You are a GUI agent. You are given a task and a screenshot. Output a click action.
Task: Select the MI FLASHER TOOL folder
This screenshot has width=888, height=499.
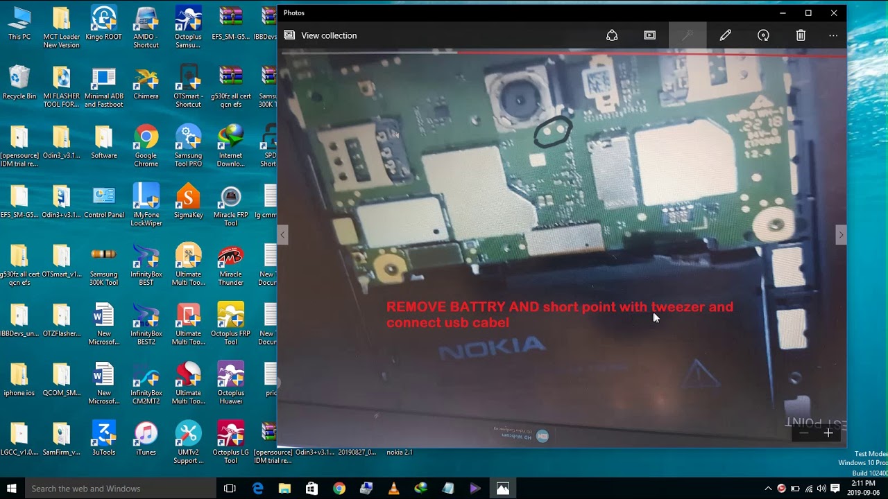61,87
